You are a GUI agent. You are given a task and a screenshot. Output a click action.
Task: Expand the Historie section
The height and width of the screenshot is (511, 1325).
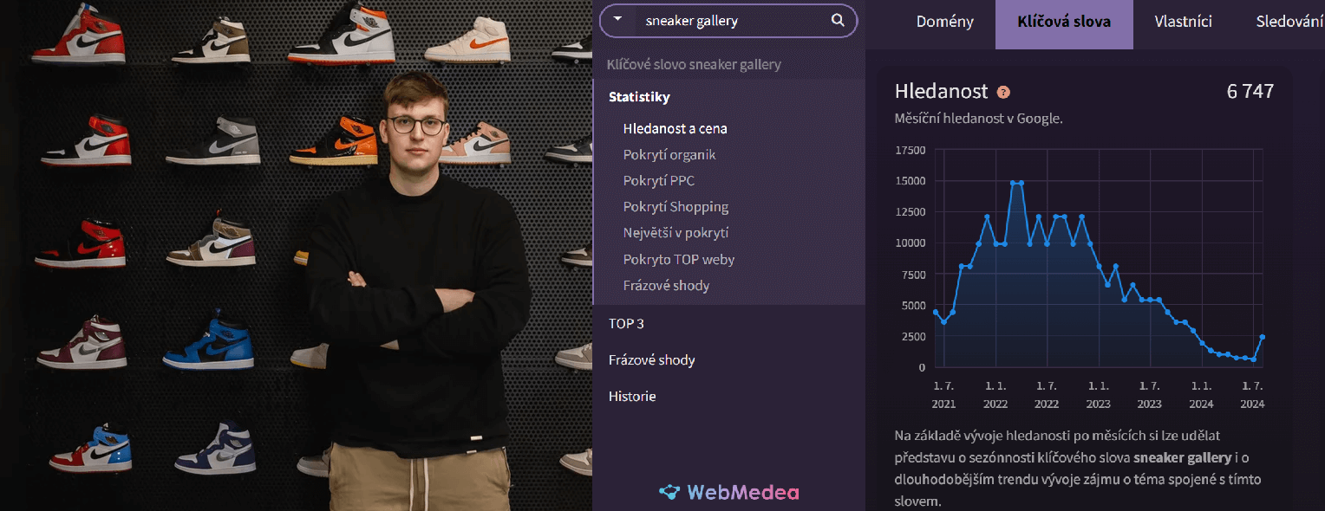click(x=632, y=397)
